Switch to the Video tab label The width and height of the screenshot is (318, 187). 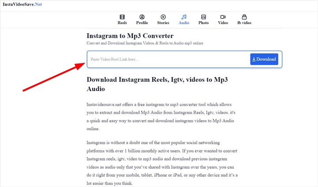click(223, 23)
